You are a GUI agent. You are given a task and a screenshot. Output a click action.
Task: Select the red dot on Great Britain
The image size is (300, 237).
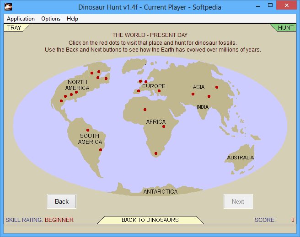(x=140, y=81)
